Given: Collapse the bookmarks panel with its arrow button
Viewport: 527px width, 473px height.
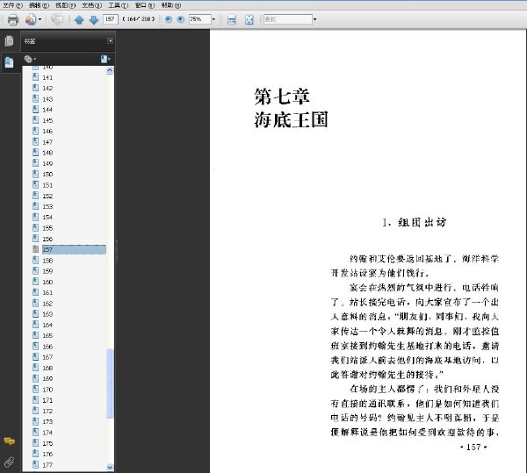Looking at the screenshot, I should (x=110, y=41).
